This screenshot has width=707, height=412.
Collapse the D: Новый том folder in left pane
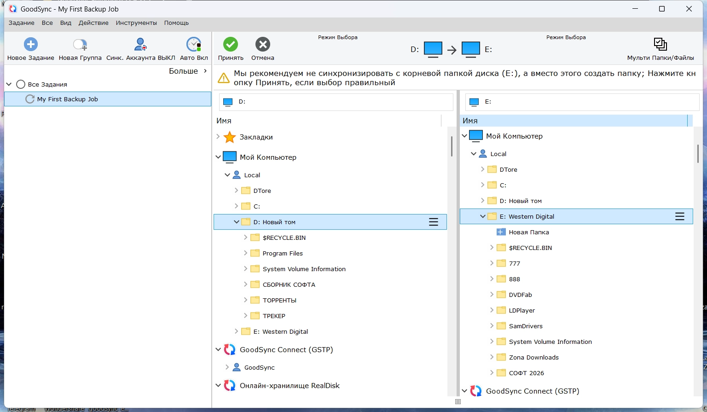click(x=237, y=222)
